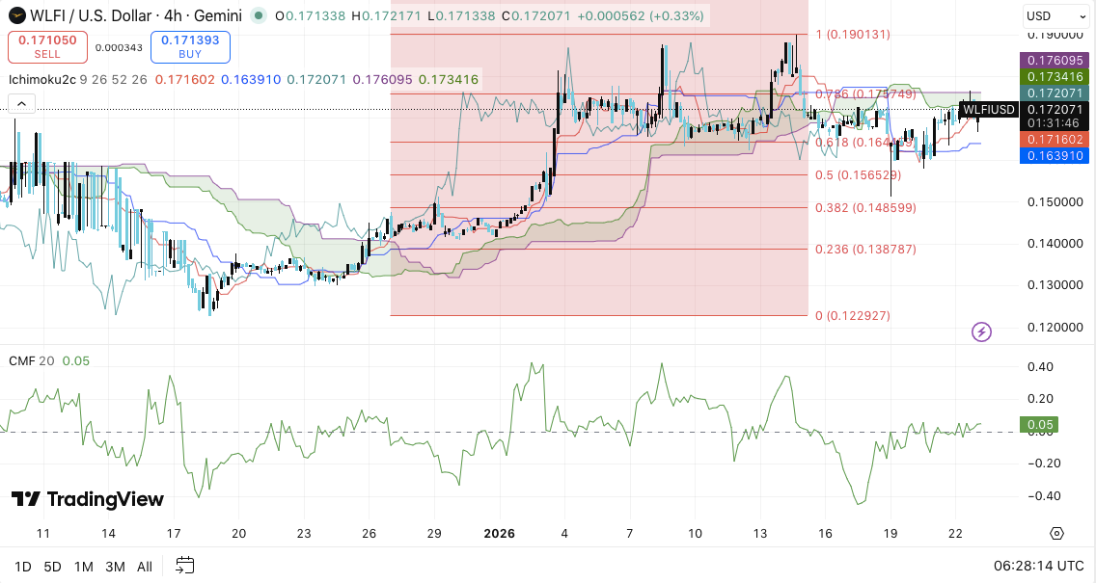Click the green CMF 0.05 value tag

click(x=1039, y=425)
